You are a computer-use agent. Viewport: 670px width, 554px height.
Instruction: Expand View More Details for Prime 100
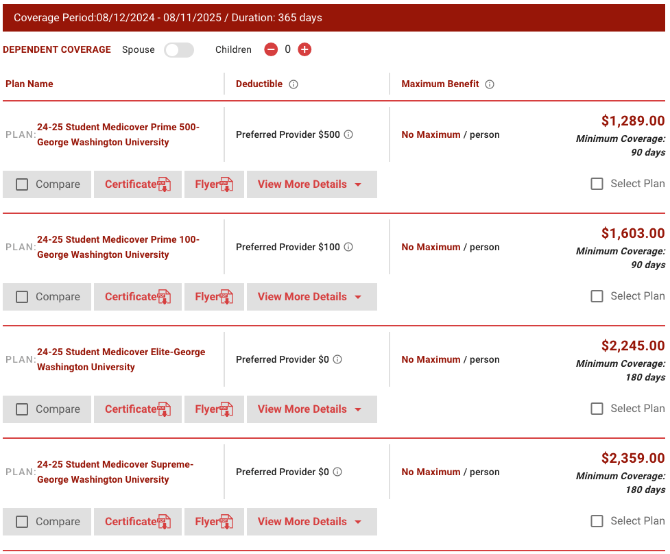tap(312, 297)
